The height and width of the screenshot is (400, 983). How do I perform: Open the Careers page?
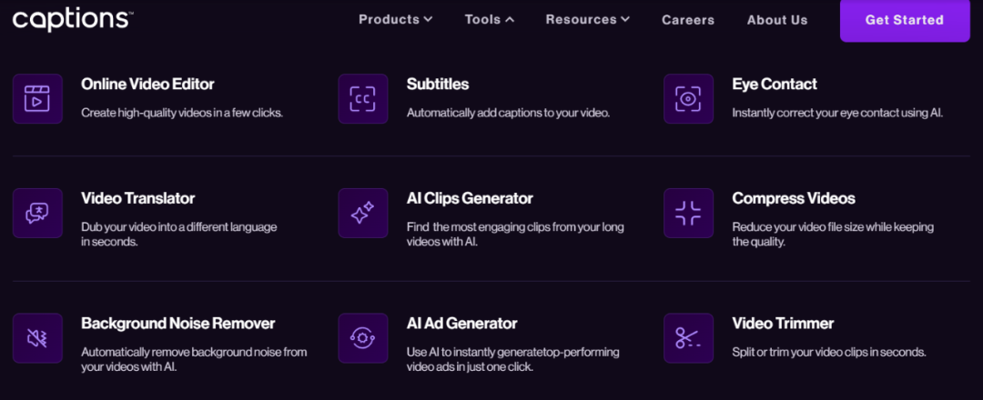click(x=688, y=20)
